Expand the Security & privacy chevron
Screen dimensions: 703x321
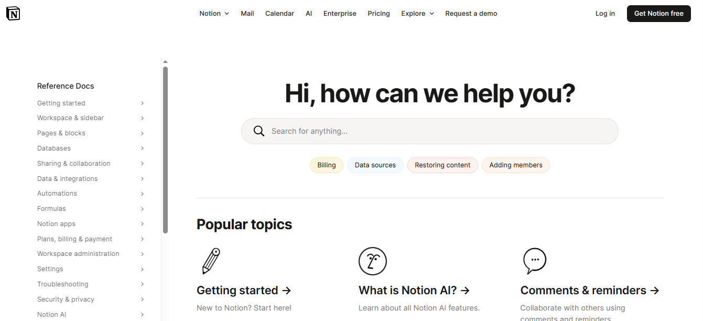[142, 299]
